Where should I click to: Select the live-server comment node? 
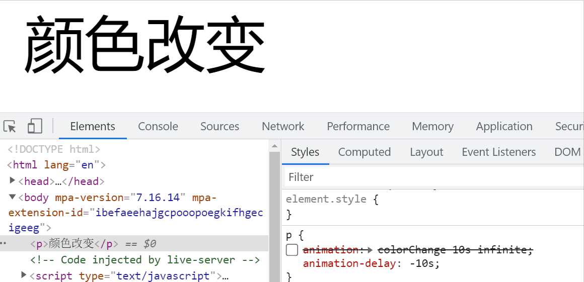[145, 260]
